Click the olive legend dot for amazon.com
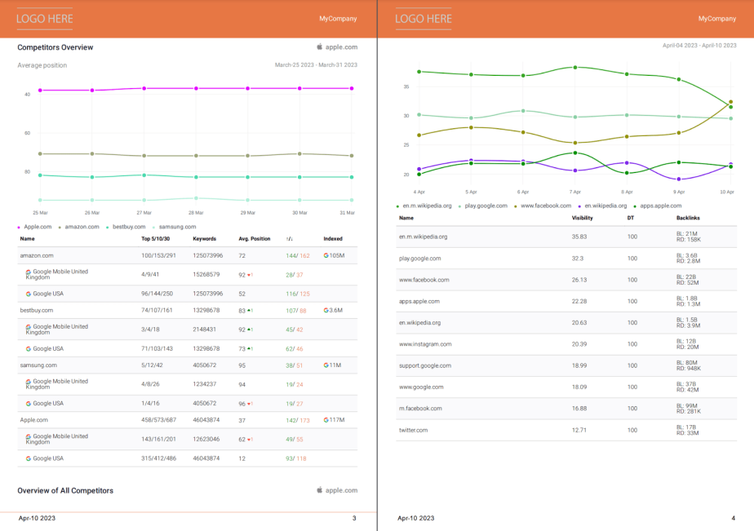Image resolution: width=754 pixels, height=531 pixels. pyautogui.click(x=60, y=228)
